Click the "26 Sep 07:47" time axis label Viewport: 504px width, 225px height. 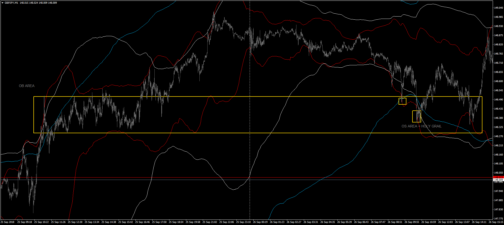[378, 222]
